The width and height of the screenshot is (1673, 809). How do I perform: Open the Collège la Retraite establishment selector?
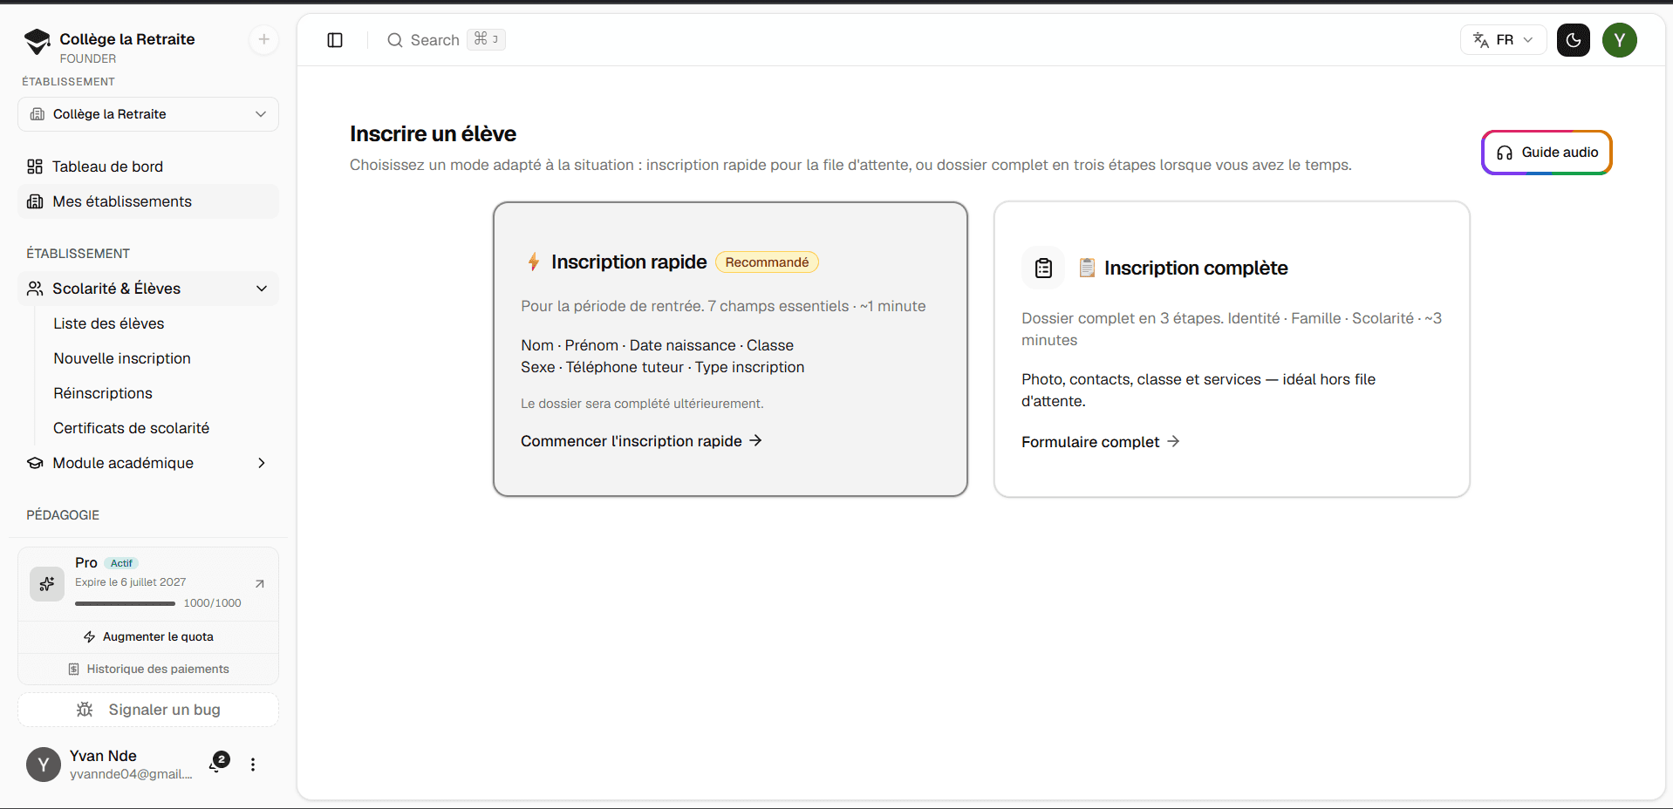click(148, 114)
